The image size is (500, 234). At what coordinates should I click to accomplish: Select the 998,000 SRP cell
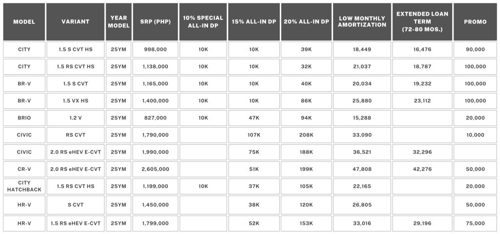[156, 49]
